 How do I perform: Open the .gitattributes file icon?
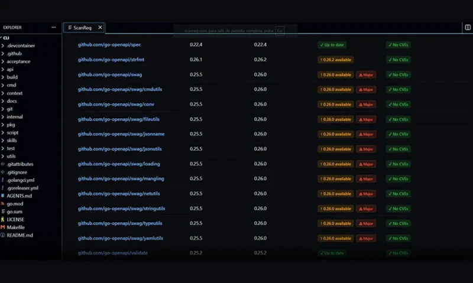[3, 164]
